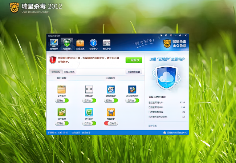
Task: Click the browser protection IE icon
Action: [x=111, y=90]
